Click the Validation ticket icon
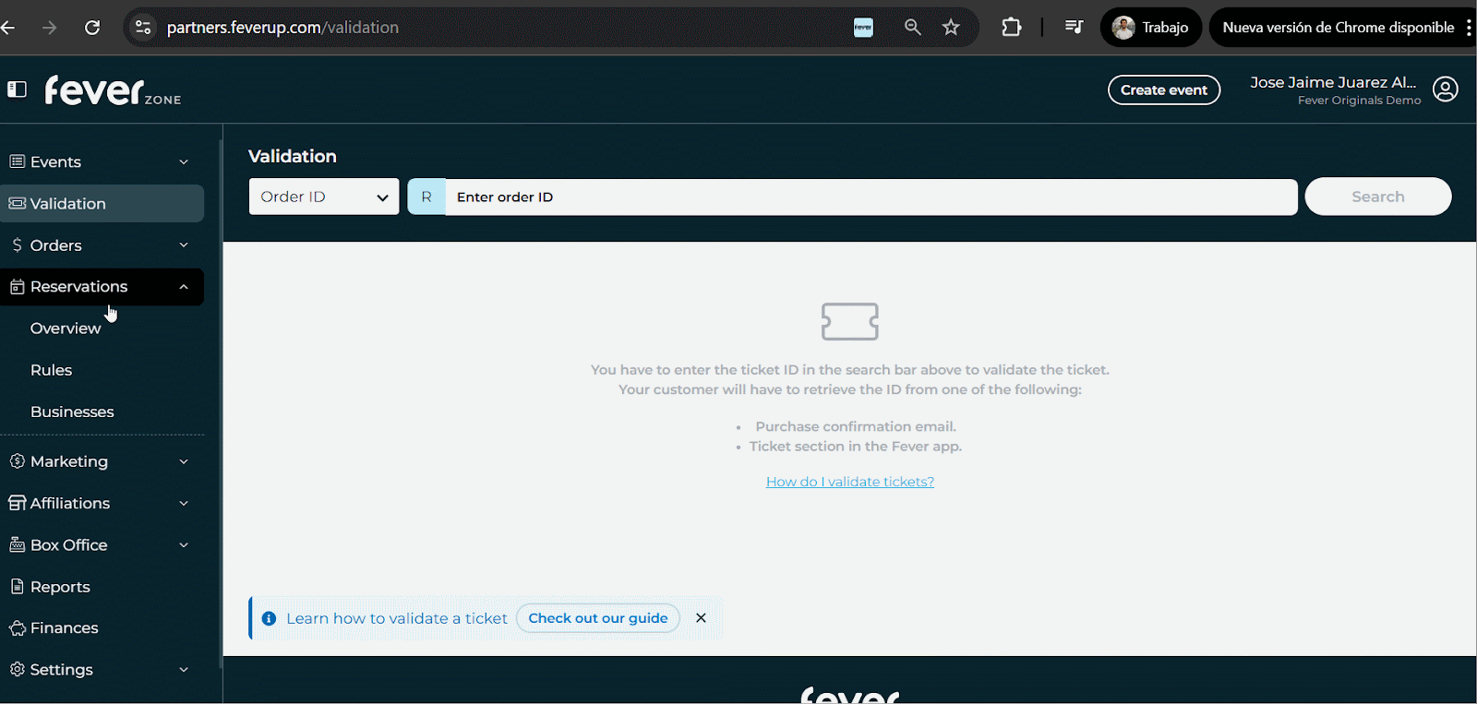1477x704 pixels. (x=17, y=203)
